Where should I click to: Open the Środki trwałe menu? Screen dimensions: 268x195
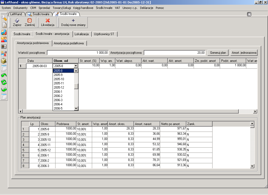(104, 8)
